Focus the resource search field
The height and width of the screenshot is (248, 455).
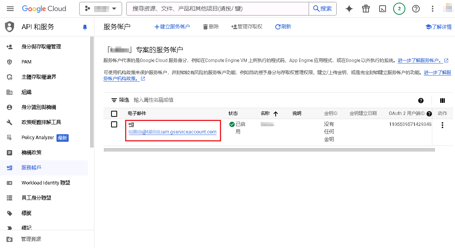pyautogui.click(x=218, y=9)
